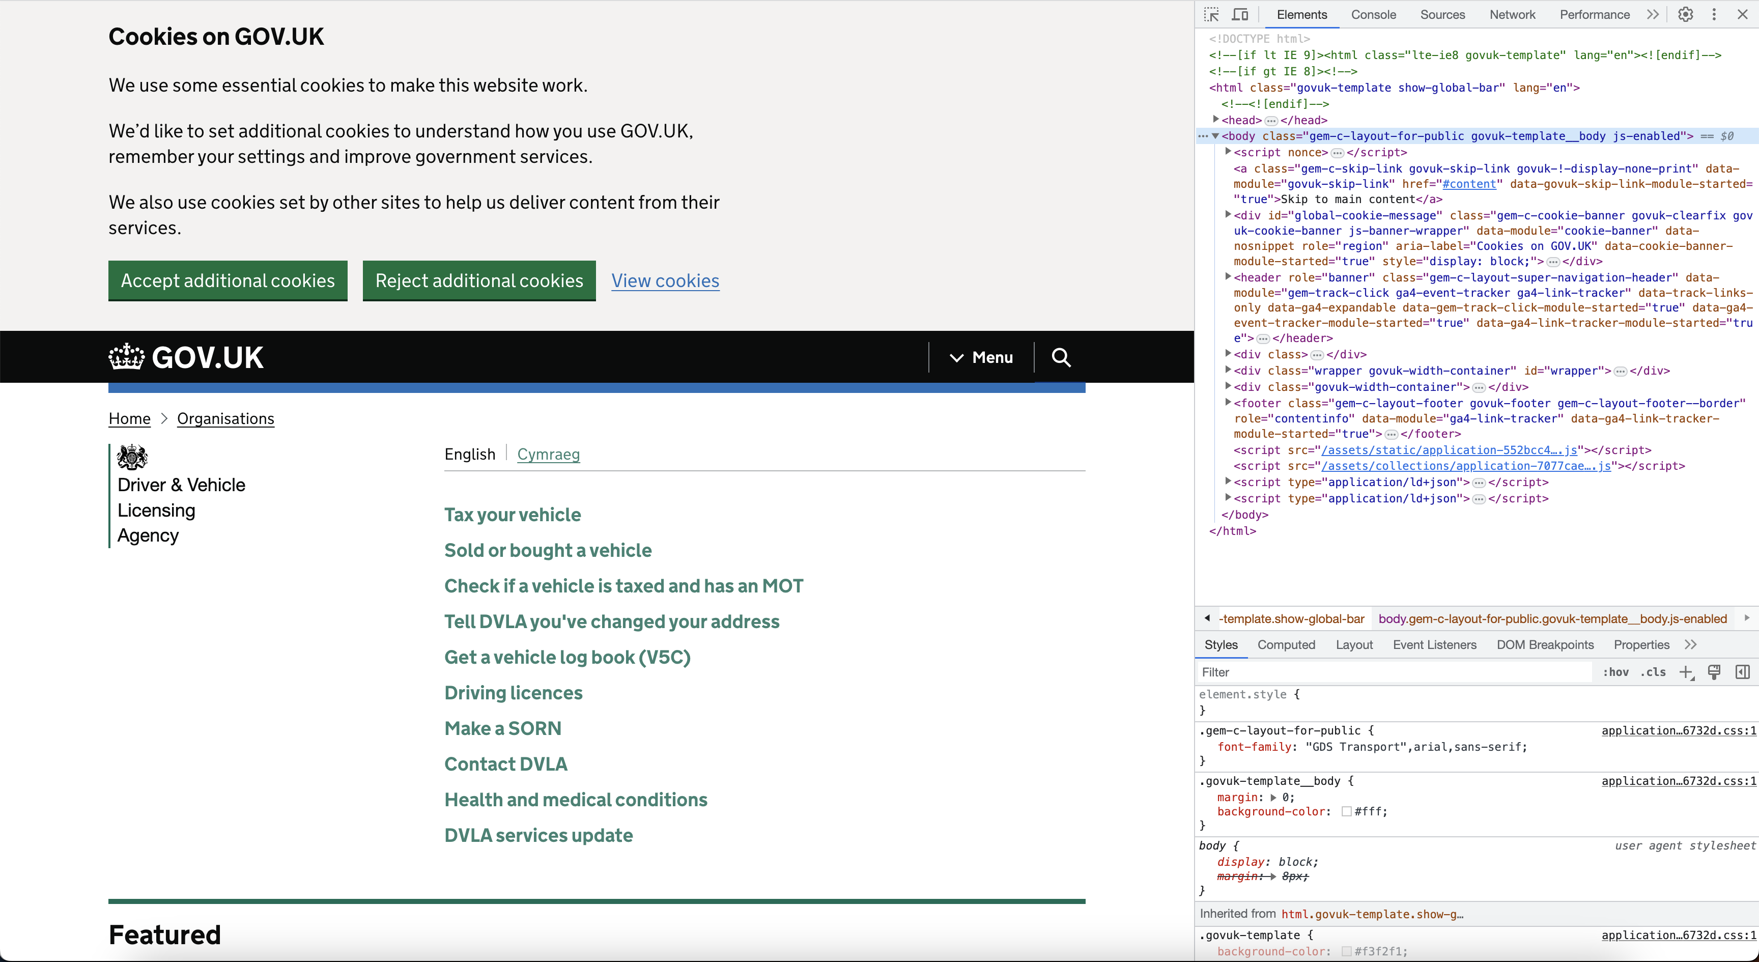The height and width of the screenshot is (962, 1759).
Task: Expand collapsed head element ellipsis
Action: (x=1271, y=121)
